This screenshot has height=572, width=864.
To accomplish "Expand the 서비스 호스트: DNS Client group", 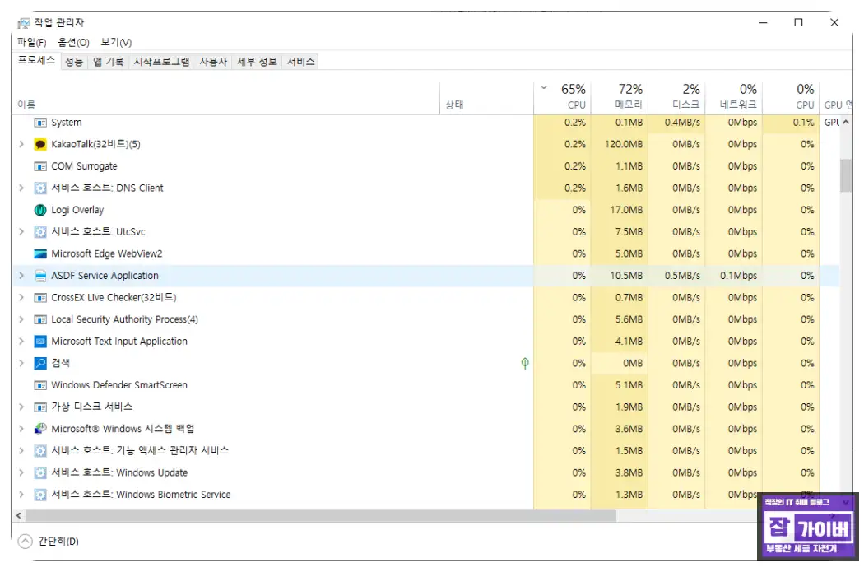I will pyautogui.click(x=21, y=188).
